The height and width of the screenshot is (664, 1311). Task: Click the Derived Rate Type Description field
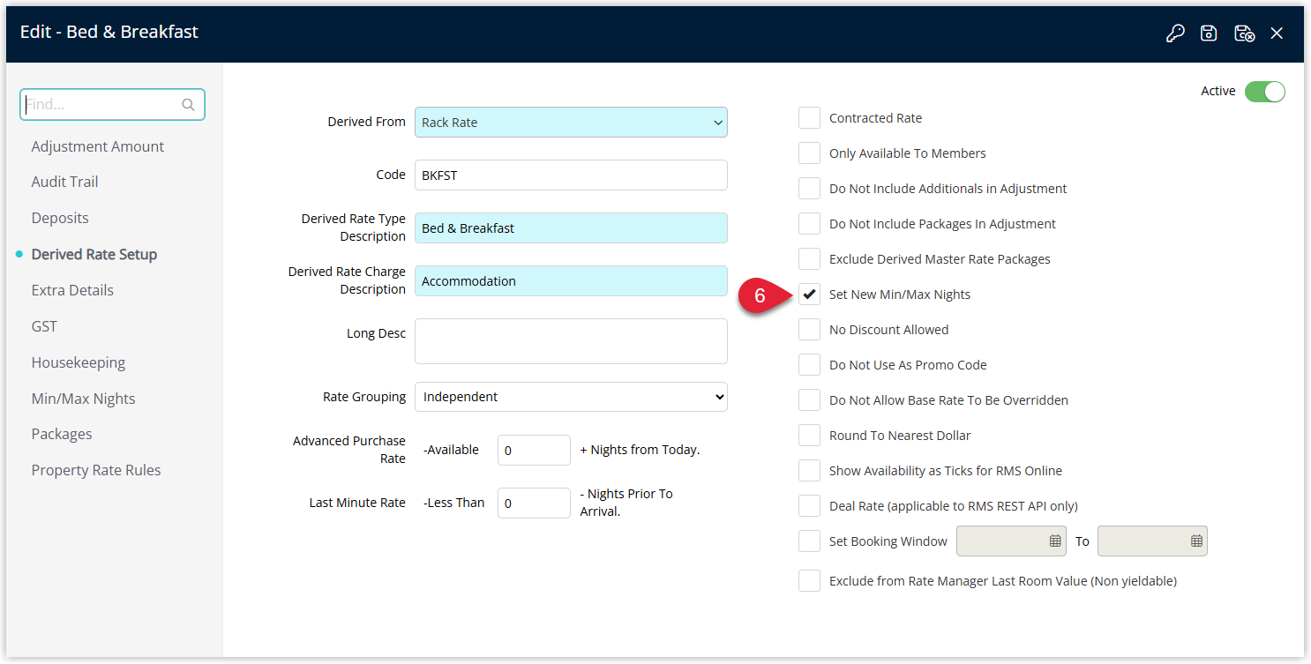pyautogui.click(x=571, y=228)
